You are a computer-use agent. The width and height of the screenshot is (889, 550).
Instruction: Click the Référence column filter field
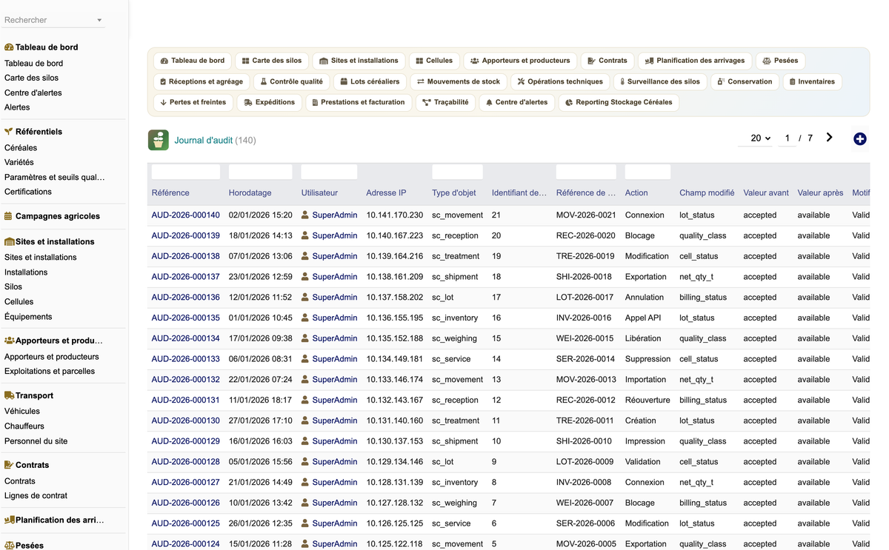point(186,172)
